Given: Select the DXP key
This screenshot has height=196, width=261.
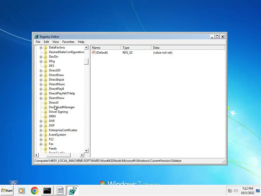Looking at the screenshot, I should click(x=51, y=126).
